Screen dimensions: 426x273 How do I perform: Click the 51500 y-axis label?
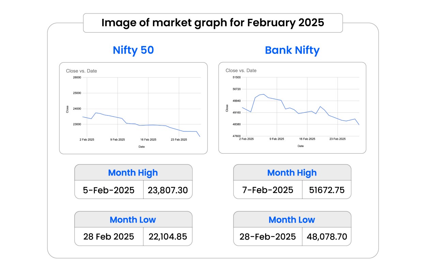(x=236, y=77)
